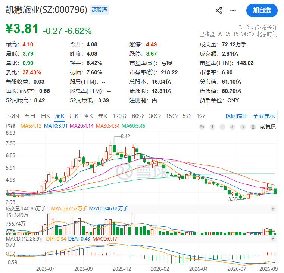Open the 月K tab
The width and height of the screenshot is (284, 273).
tap(74, 116)
